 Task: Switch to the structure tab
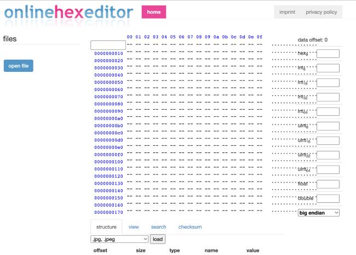point(106,227)
